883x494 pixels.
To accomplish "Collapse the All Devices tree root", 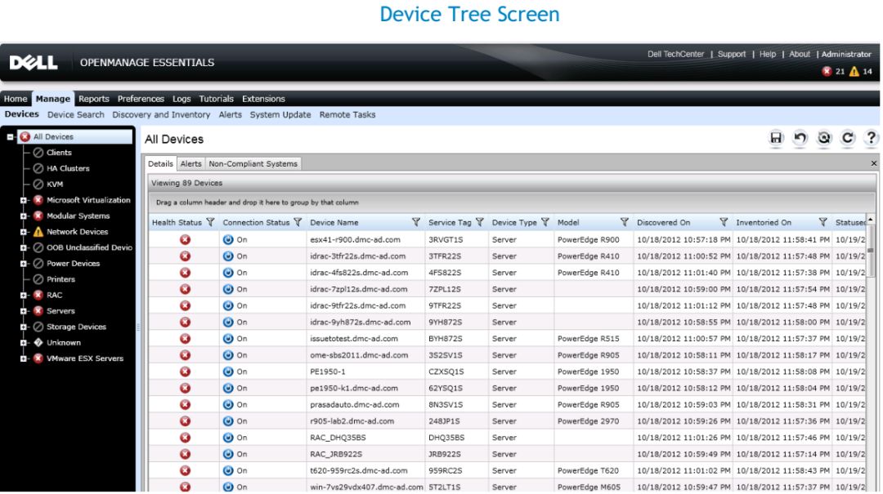I will (x=10, y=136).
